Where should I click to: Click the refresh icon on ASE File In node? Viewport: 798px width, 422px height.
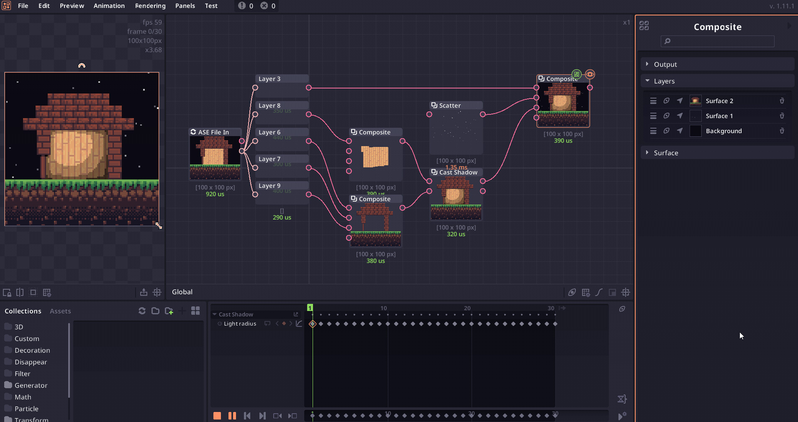click(x=193, y=132)
